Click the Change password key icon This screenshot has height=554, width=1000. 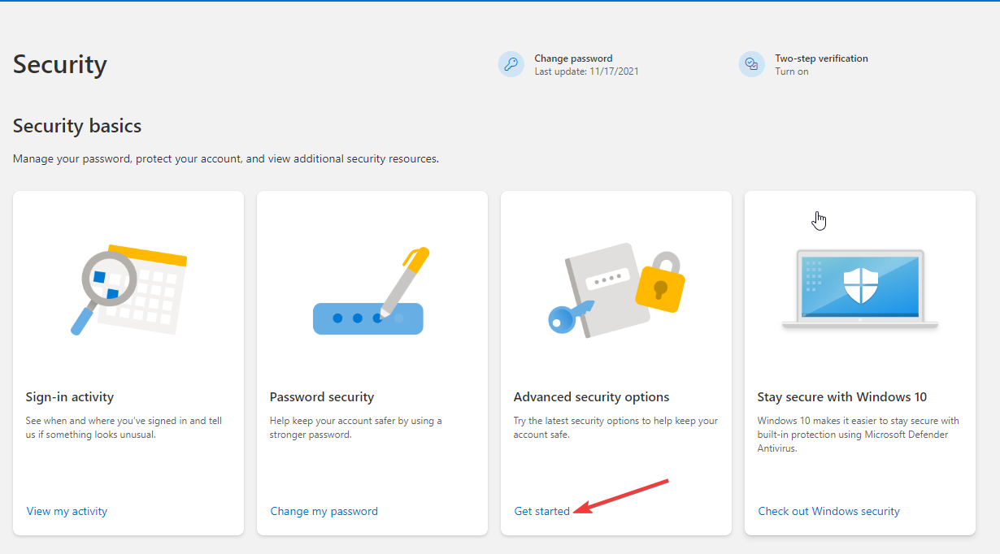click(511, 64)
